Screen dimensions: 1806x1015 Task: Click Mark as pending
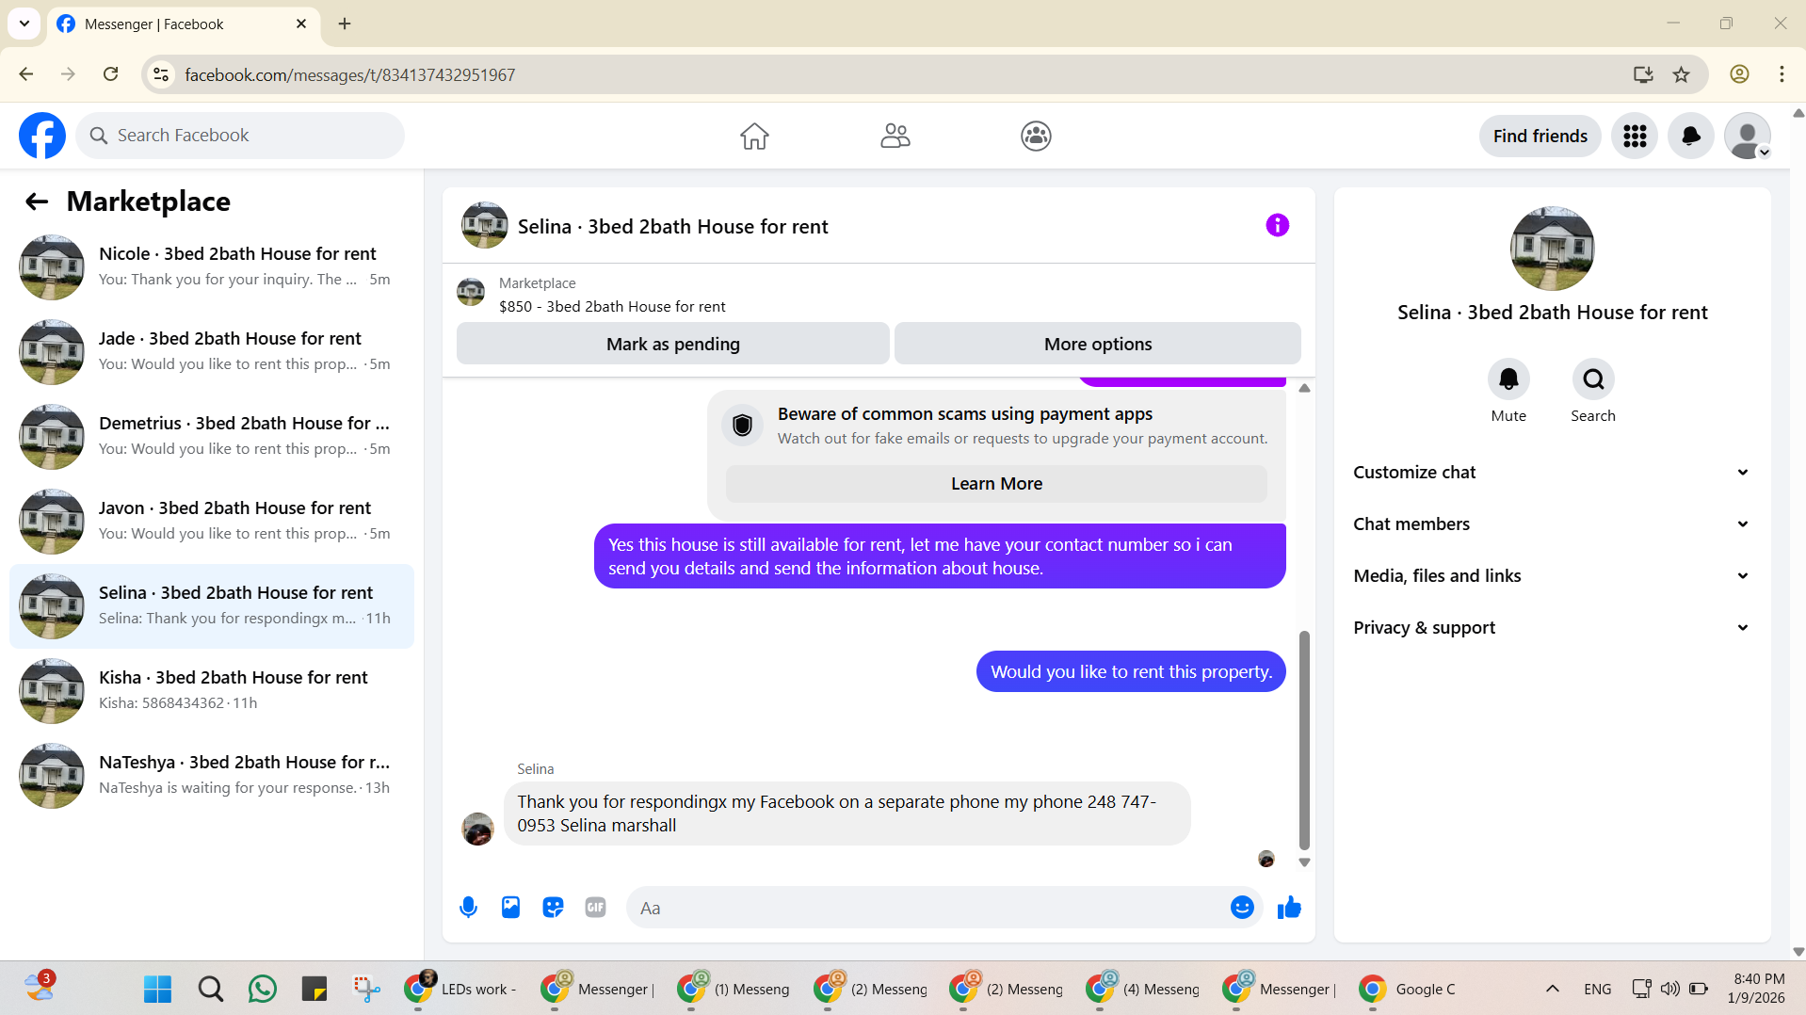click(x=672, y=344)
